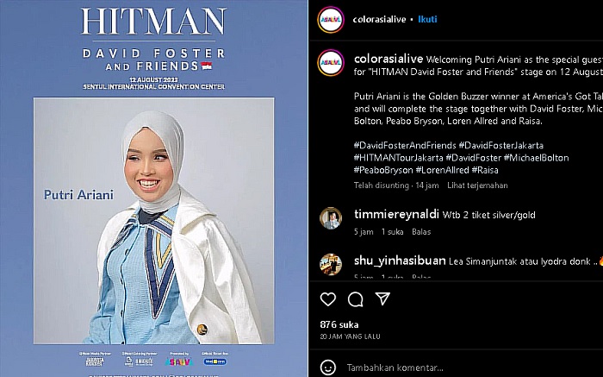Like the post with the heart icon
Image resolution: width=603 pixels, height=377 pixels.
(x=328, y=298)
